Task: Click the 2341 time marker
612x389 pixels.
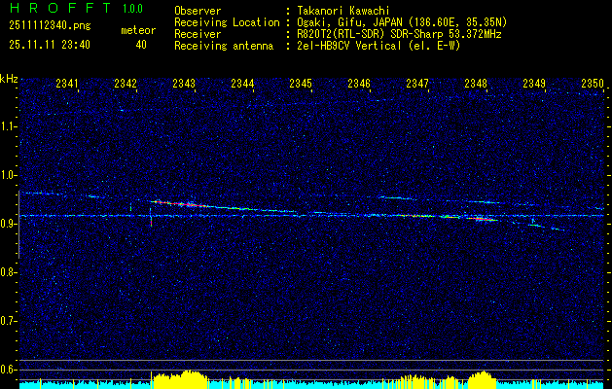Action: pos(67,85)
